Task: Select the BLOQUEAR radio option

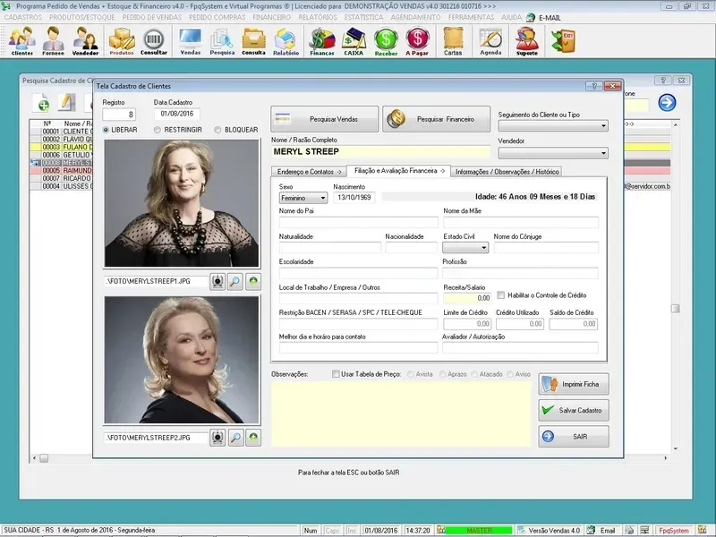Action: tap(218, 130)
